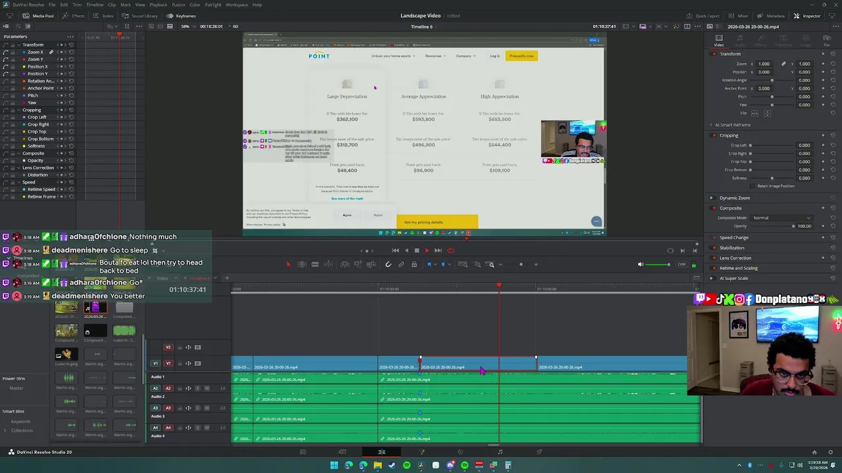842x473 pixels.
Task: Collapse the Speed group in Keyframes panel
Action: (x=19, y=182)
